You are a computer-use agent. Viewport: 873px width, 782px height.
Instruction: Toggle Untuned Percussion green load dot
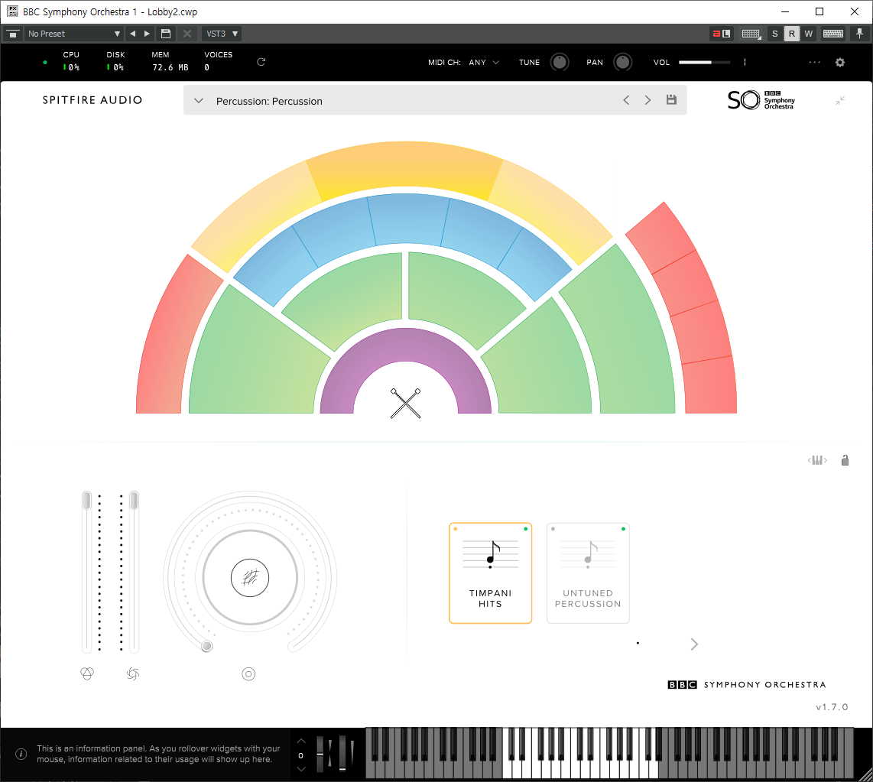[x=623, y=529]
